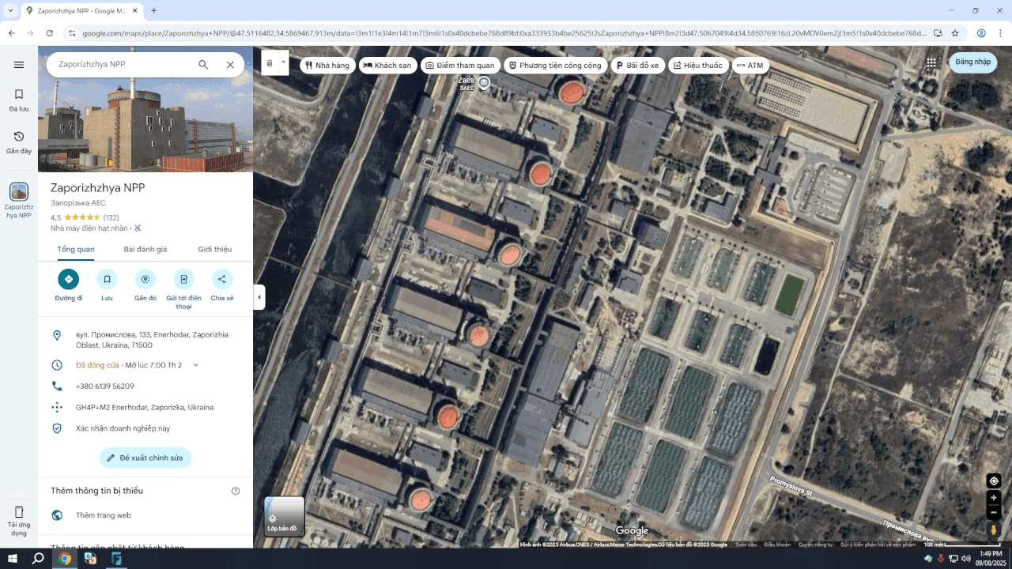The width and height of the screenshot is (1012, 569).
Task: Click the Điều khoản footer link
Action: tap(778, 545)
